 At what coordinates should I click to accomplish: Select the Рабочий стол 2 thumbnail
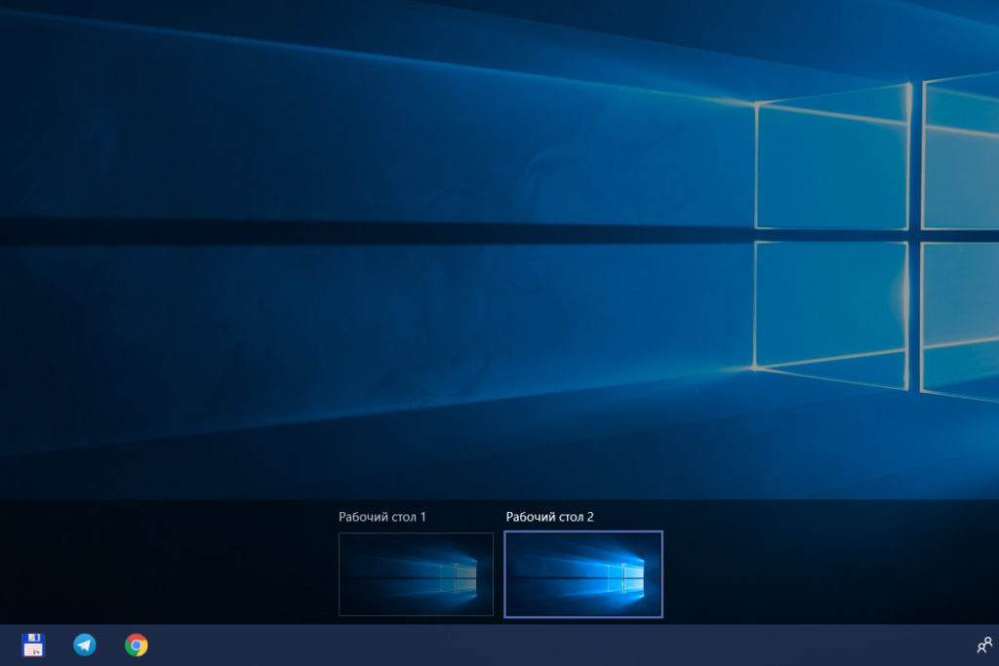coord(583,574)
